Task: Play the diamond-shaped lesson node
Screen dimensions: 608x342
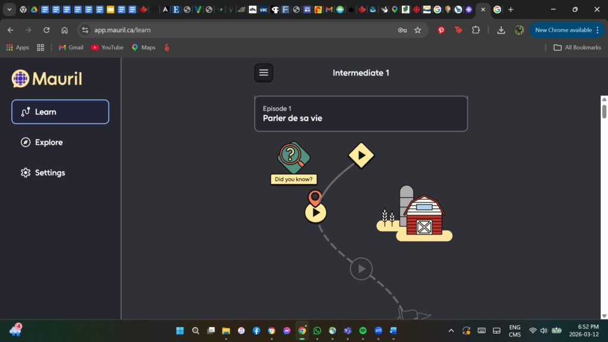Action: point(361,155)
